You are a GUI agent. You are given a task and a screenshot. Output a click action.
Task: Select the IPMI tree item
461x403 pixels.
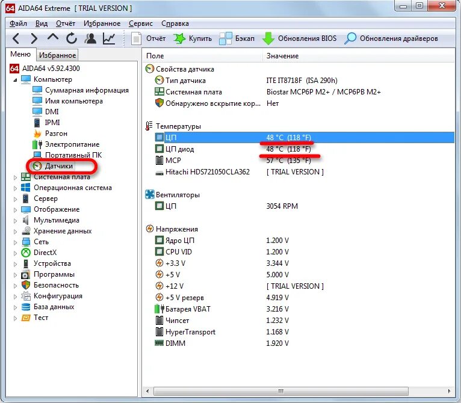click(52, 123)
